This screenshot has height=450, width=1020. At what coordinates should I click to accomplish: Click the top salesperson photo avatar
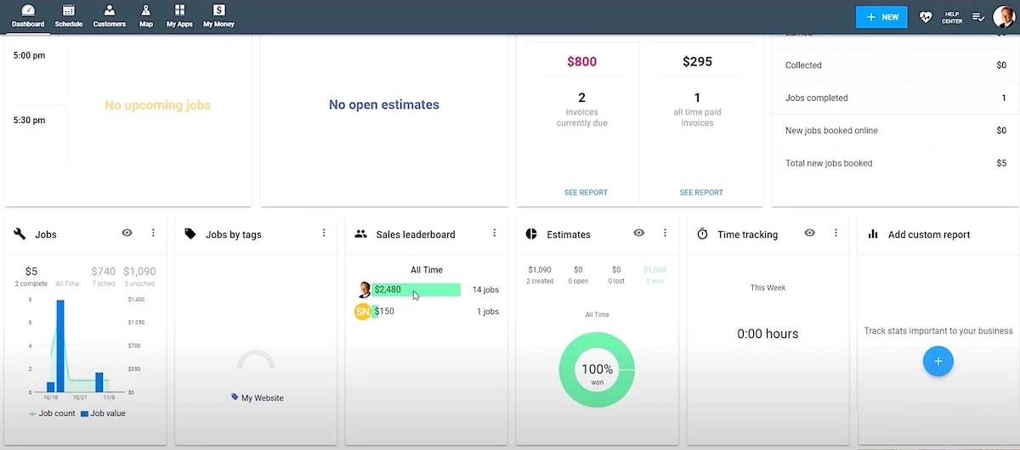365,290
